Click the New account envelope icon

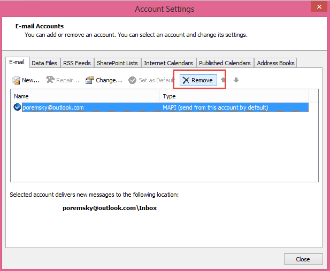click(x=16, y=80)
